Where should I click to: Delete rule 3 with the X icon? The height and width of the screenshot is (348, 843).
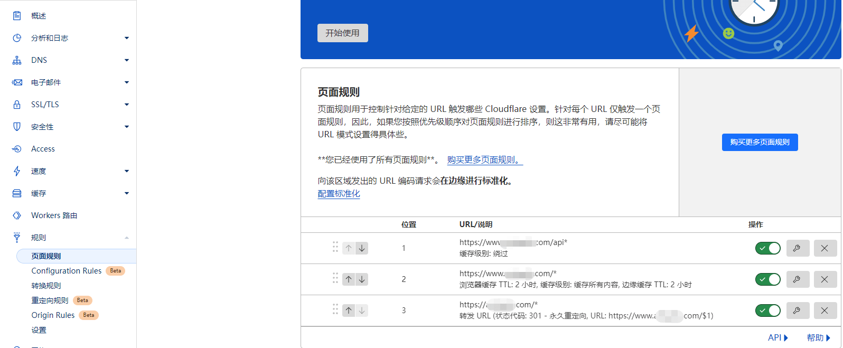pyautogui.click(x=825, y=311)
